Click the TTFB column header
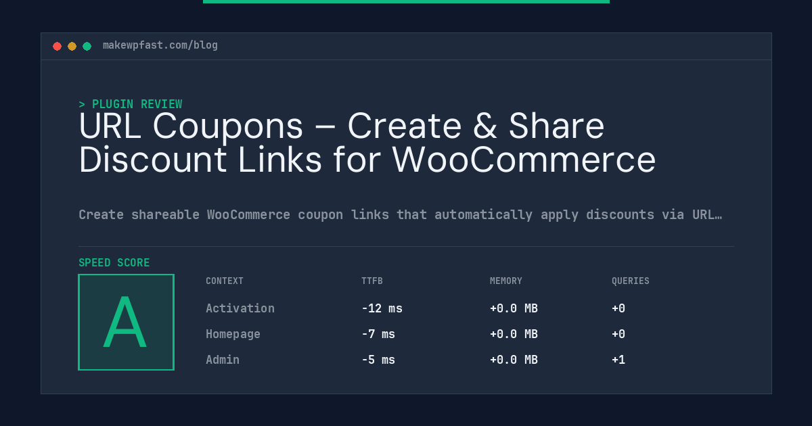The image size is (812, 426). point(372,281)
